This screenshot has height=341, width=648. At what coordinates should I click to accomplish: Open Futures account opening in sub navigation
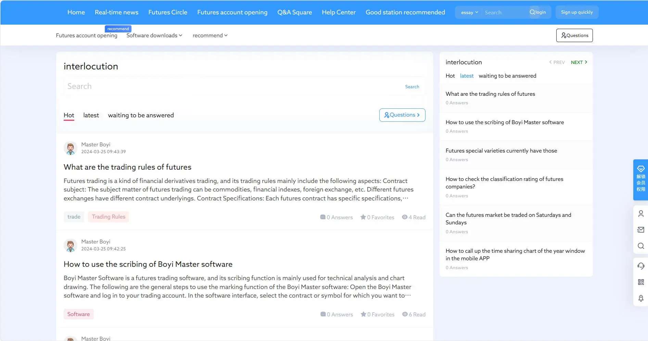[x=87, y=35]
